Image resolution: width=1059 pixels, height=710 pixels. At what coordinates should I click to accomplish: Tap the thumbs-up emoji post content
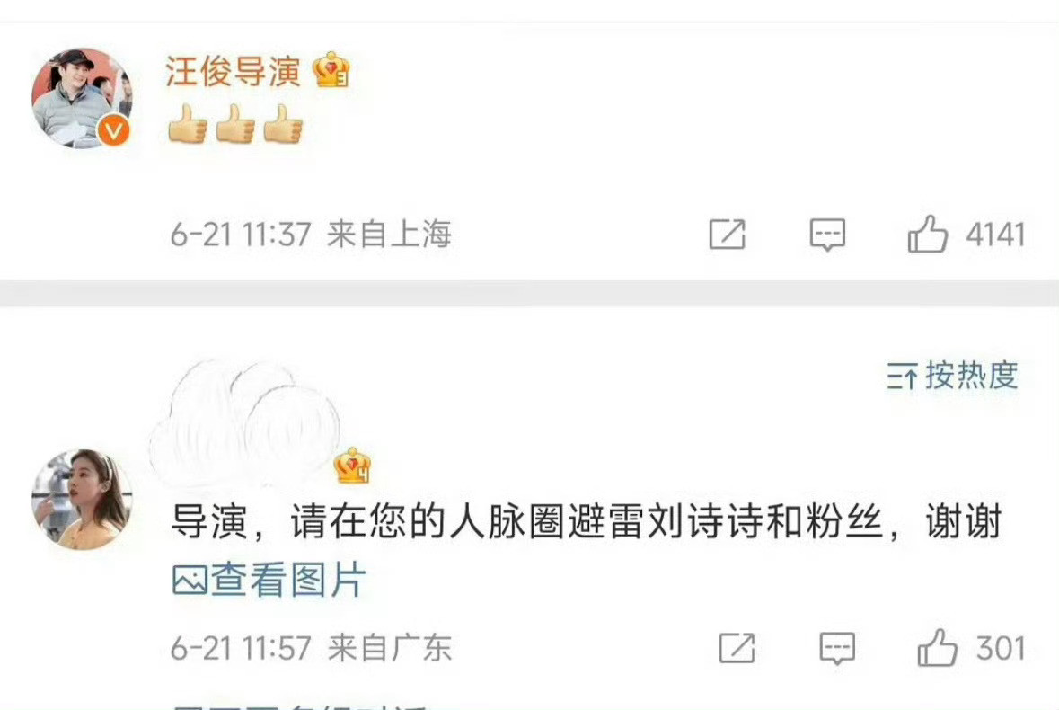[235, 124]
